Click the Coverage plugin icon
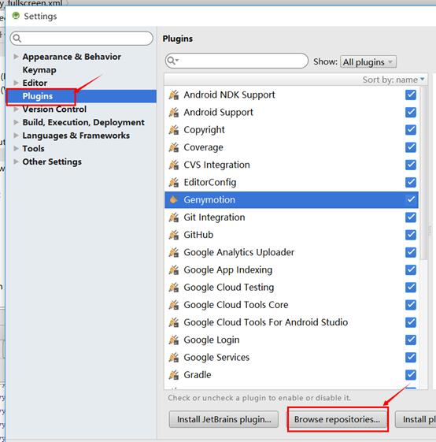The width and height of the screenshot is (436, 442). click(x=174, y=147)
